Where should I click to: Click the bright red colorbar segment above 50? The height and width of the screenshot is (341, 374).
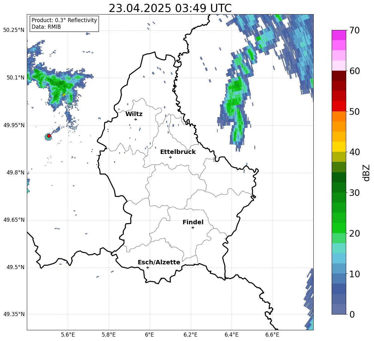click(339, 106)
